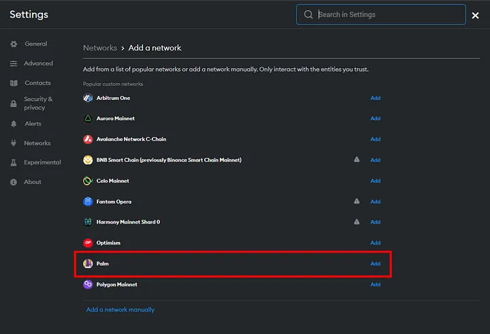The height and width of the screenshot is (334, 490).
Task: Open the General settings tab
Action: coord(35,44)
